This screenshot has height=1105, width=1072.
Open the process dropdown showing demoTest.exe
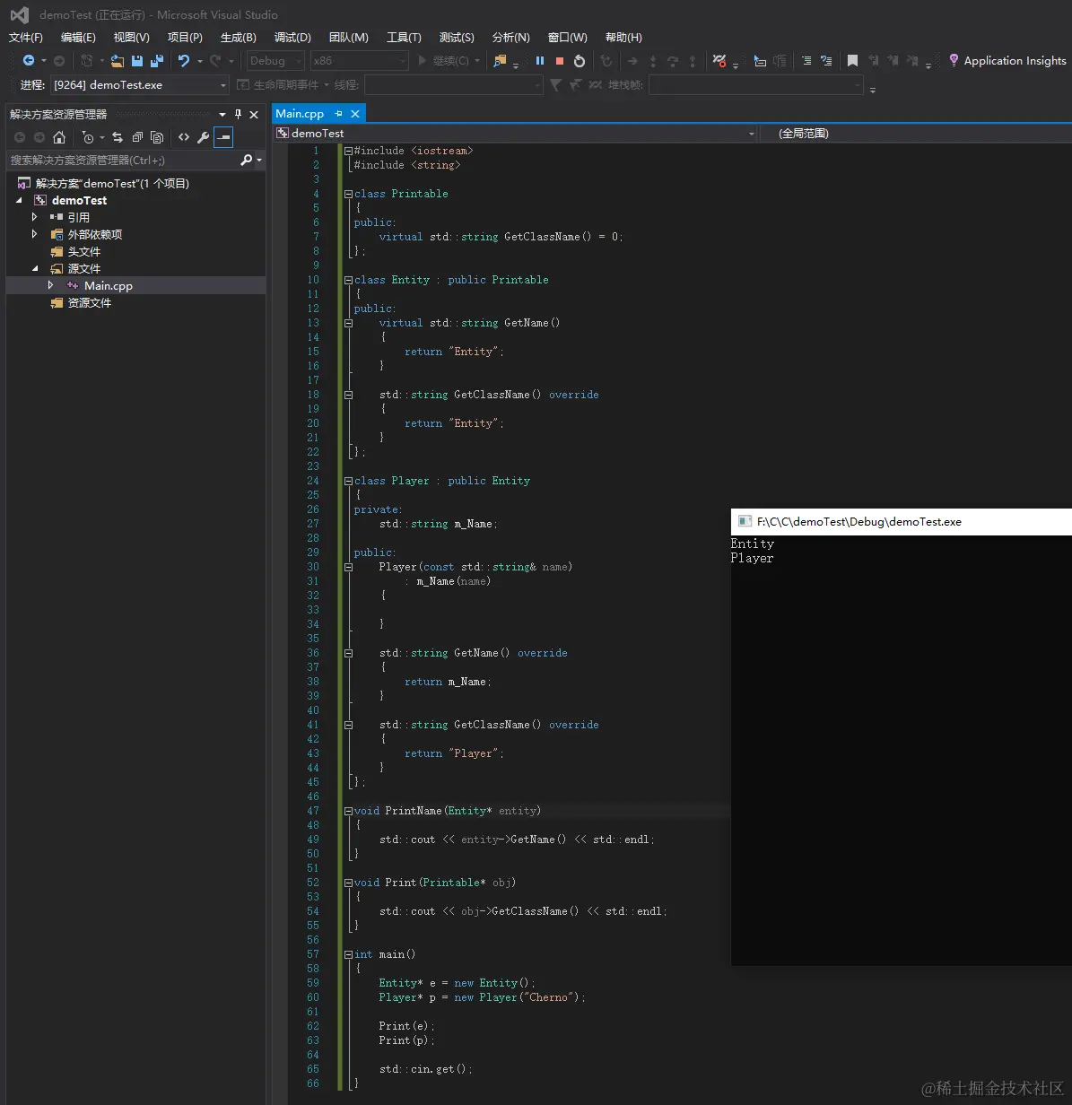[223, 85]
